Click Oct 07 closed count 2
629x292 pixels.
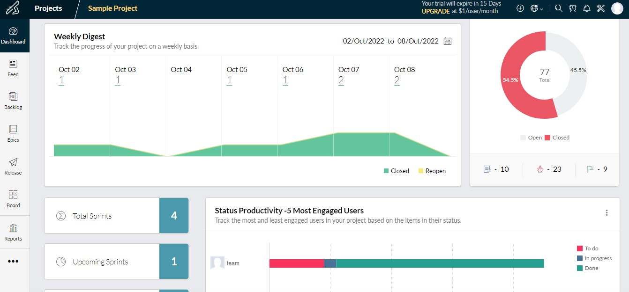341,80
